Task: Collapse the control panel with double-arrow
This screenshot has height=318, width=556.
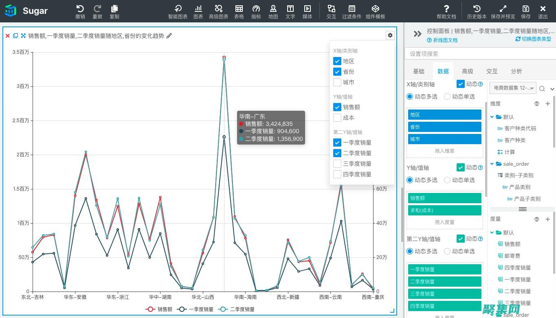Action: [417, 34]
